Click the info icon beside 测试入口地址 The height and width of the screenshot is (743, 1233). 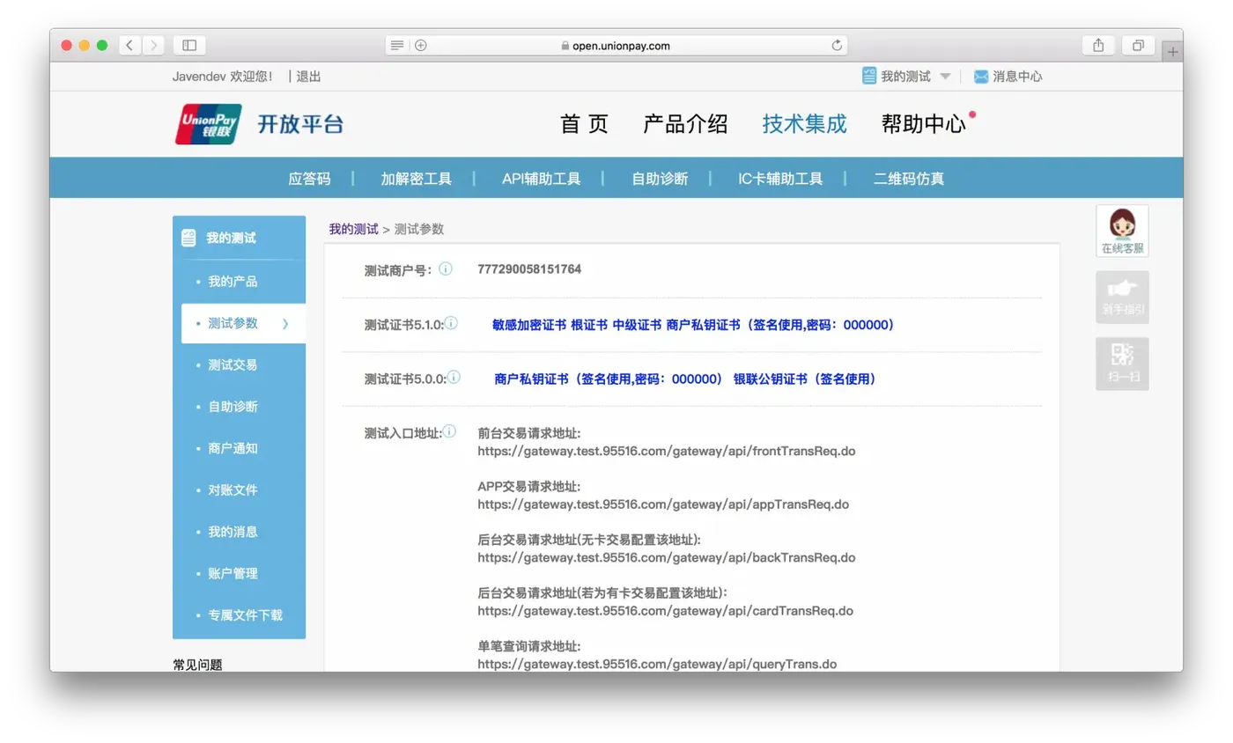[451, 431]
